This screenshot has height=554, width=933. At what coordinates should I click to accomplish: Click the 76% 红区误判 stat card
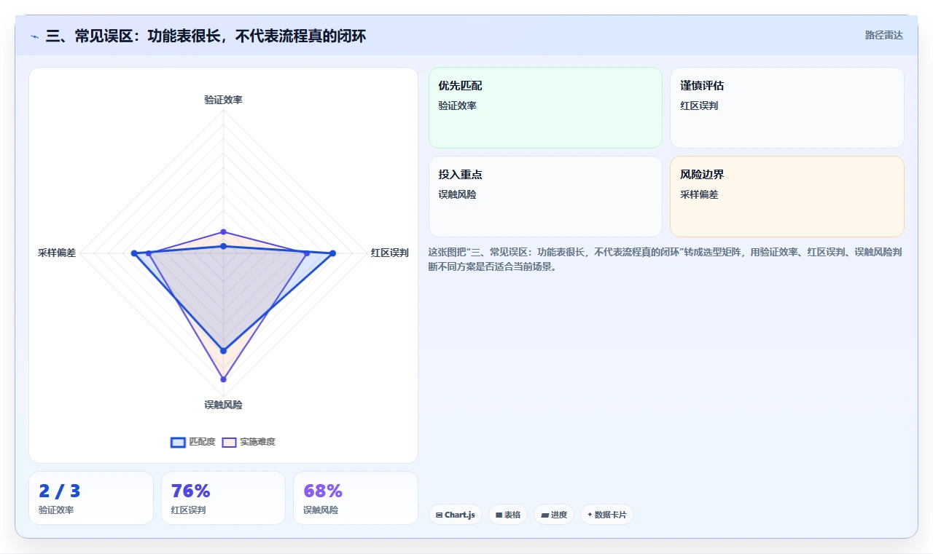[223, 498]
